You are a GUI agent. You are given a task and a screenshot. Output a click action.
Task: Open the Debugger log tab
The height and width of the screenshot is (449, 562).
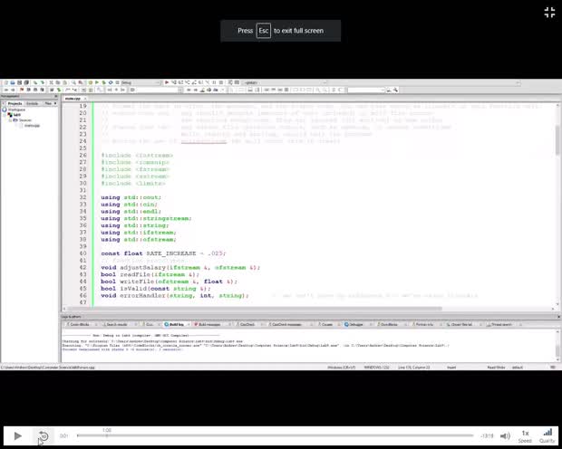pyautogui.click(x=354, y=324)
